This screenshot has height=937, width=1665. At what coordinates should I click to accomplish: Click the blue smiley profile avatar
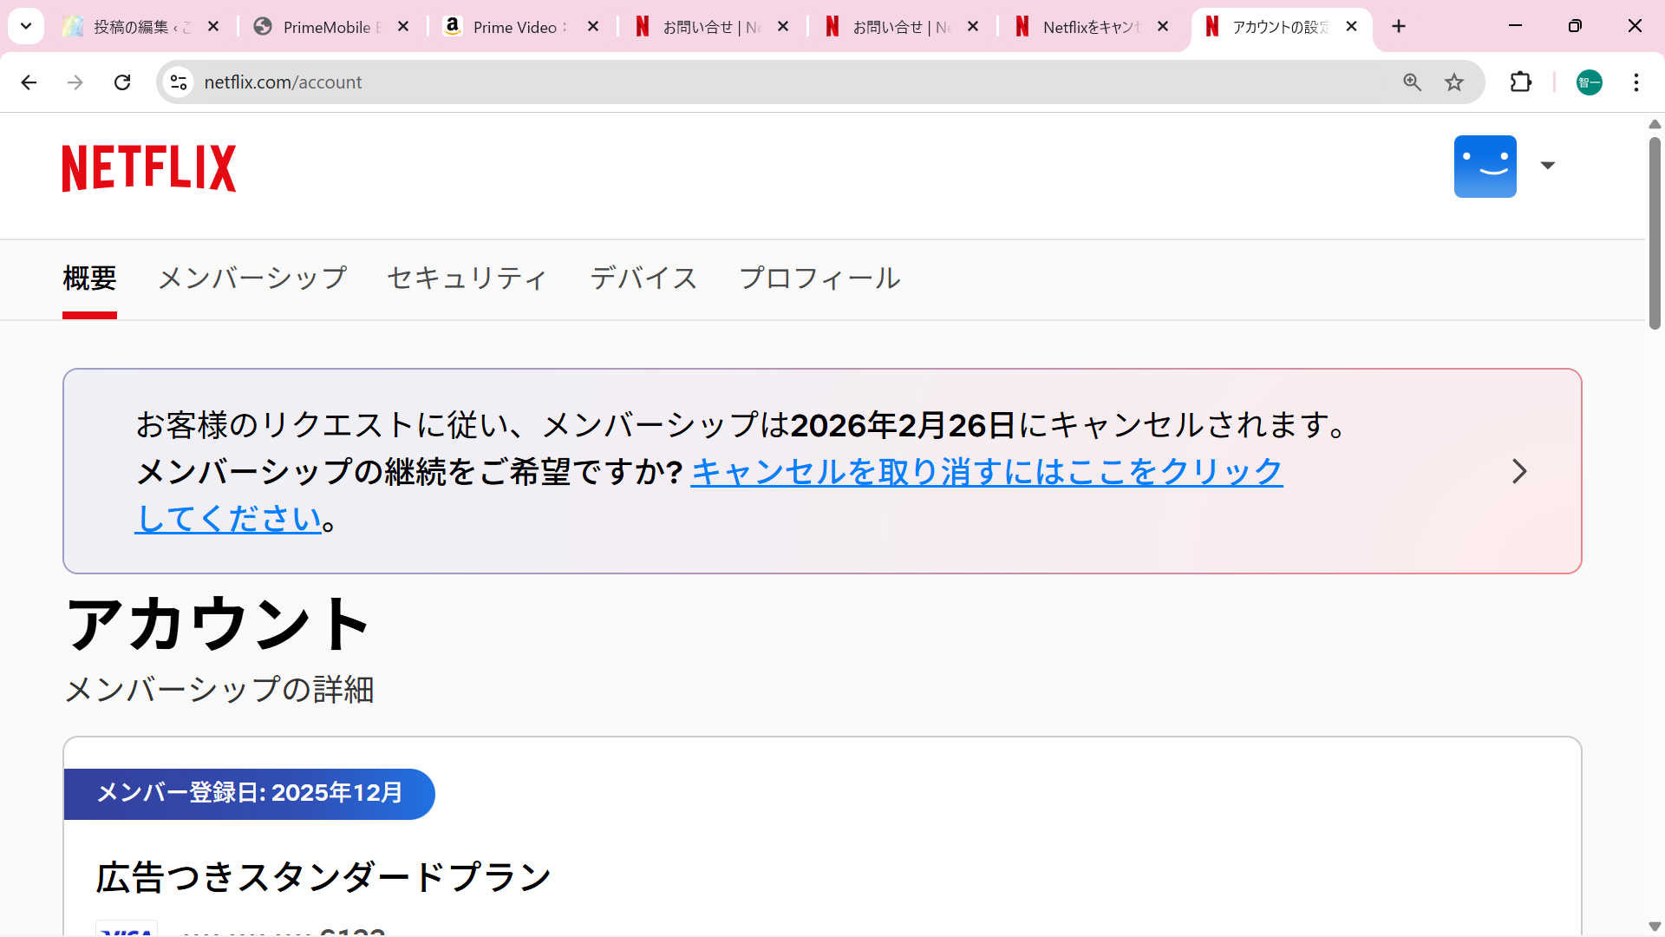pos(1485,167)
